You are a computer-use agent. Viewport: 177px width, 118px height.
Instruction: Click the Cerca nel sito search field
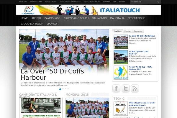tap(143, 2)
